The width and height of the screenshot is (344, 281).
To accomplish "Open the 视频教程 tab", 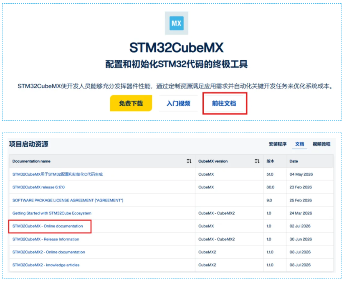I will click(321, 144).
